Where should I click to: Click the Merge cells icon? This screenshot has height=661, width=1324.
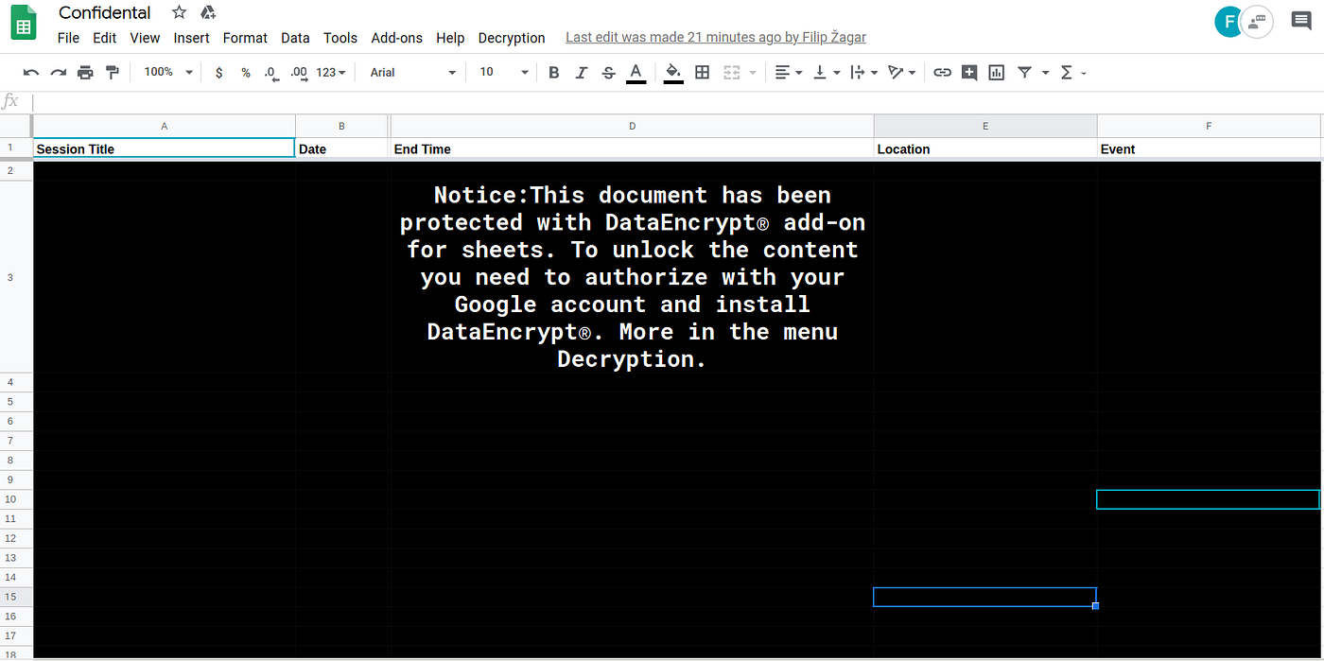[731, 72]
